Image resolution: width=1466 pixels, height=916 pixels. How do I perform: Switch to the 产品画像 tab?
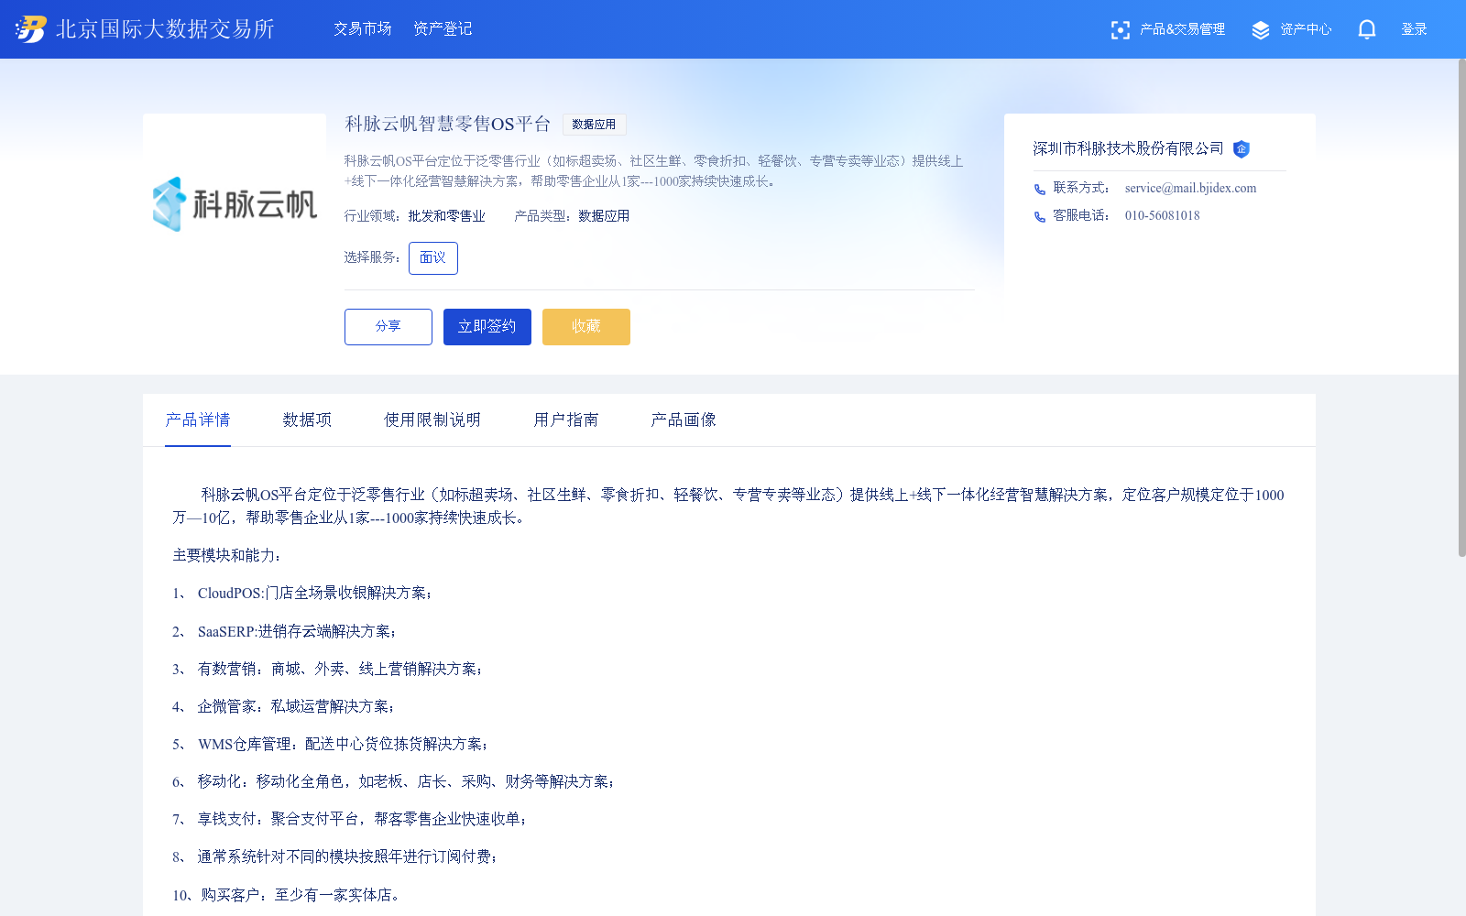point(684,420)
